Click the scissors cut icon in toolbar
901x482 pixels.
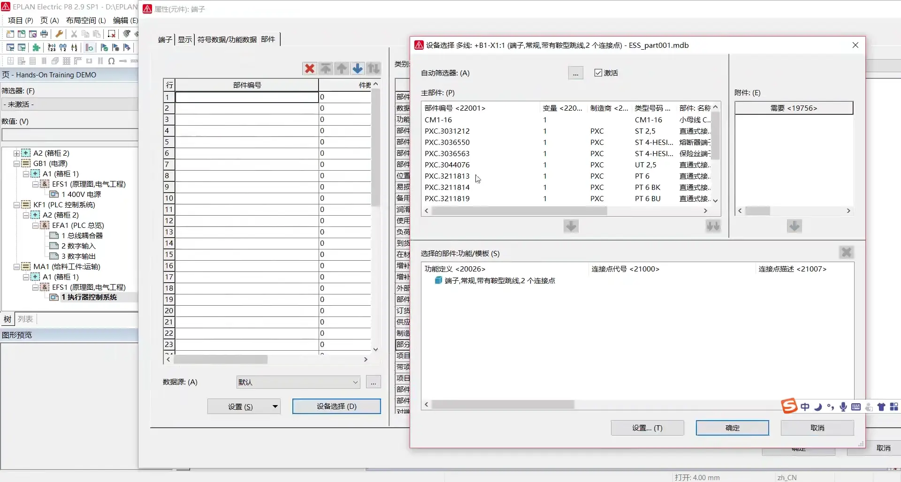pyautogui.click(x=74, y=34)
